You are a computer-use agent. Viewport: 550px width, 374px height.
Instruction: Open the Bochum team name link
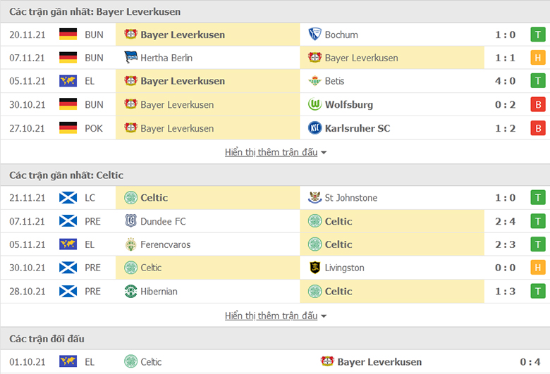[341, 35]
